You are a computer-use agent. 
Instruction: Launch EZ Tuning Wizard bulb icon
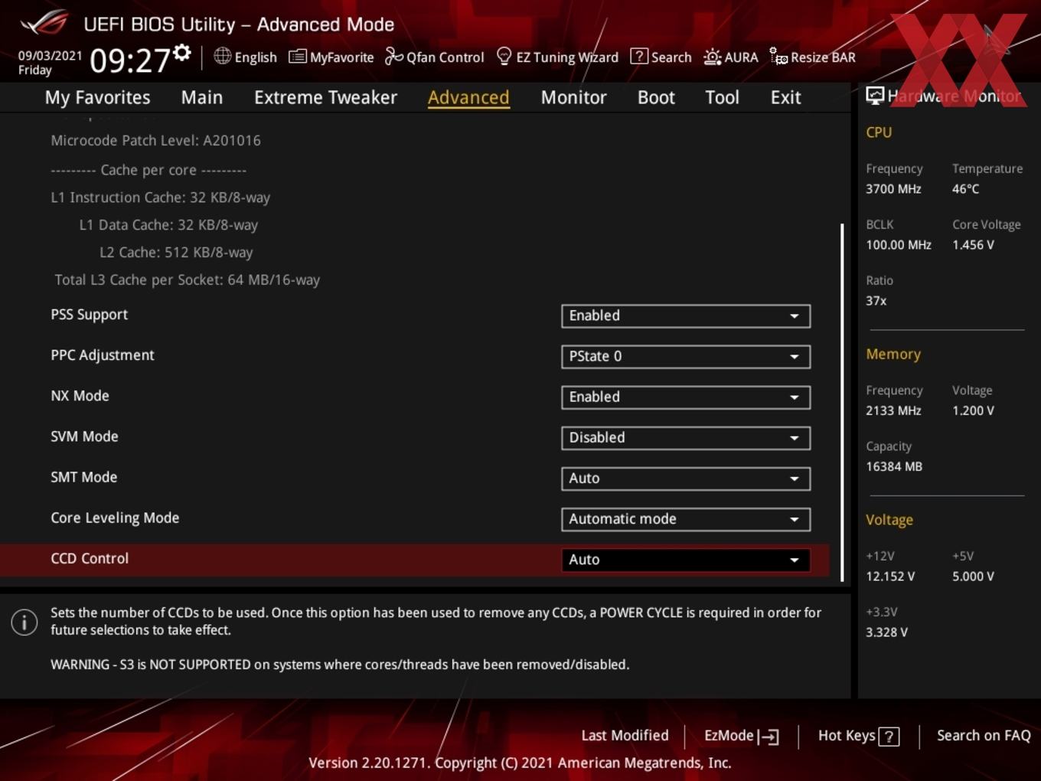[x=504, y=56]
